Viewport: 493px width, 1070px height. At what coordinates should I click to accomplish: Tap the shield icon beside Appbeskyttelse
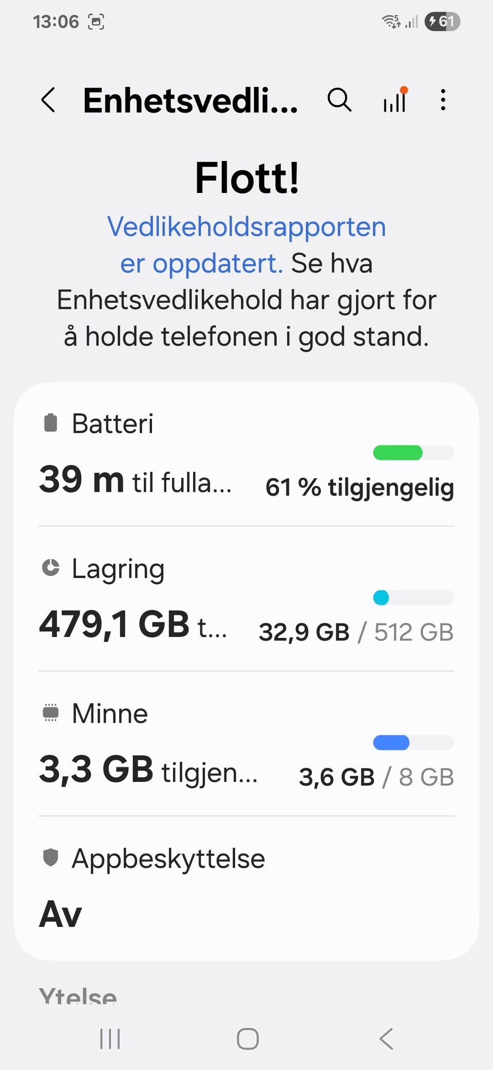[50, 858]
